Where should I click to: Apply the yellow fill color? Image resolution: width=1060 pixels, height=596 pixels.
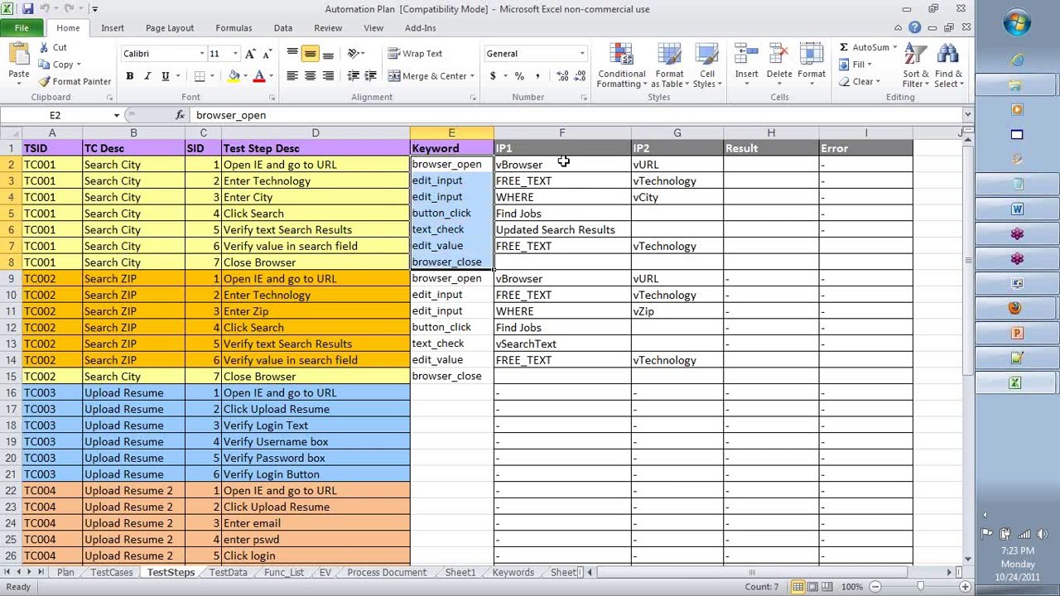click(234, 76)
